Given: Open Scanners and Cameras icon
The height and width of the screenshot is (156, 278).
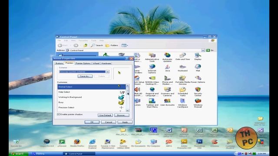Looking at the screenshot, I should click(x=167, y=92).
